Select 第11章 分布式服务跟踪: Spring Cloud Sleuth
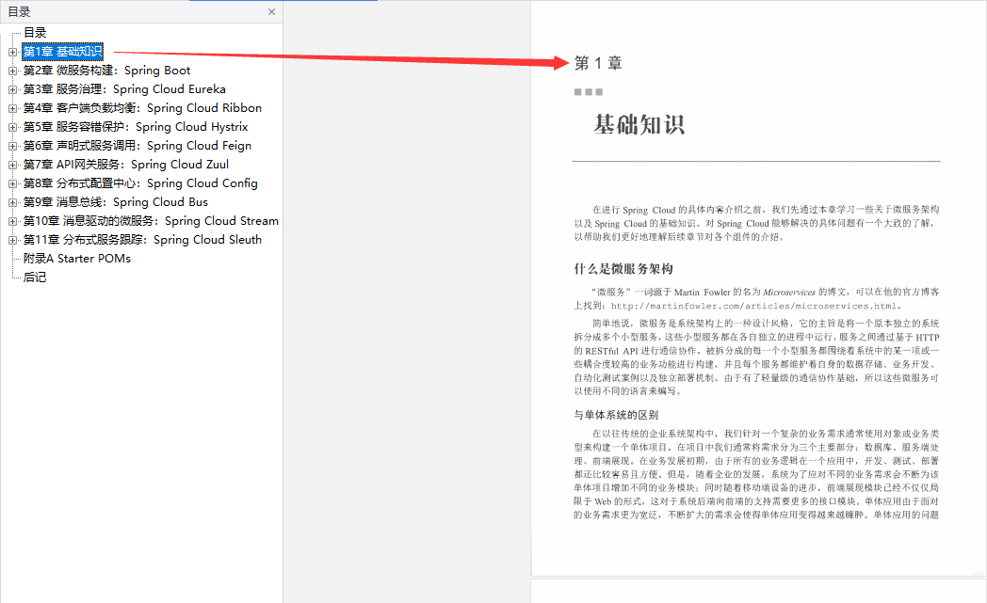Image resolution: width=987 pixels, height=603 pixels. 142,240
